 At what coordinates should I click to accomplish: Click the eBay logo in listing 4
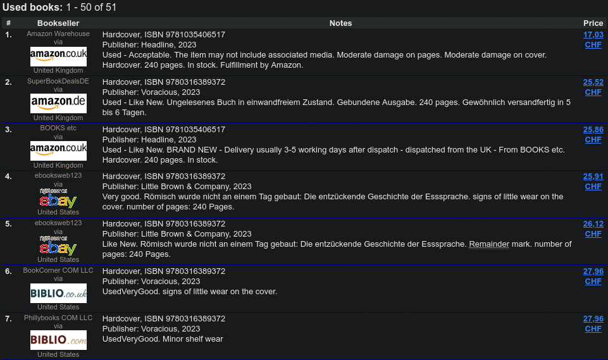[58, 198]
